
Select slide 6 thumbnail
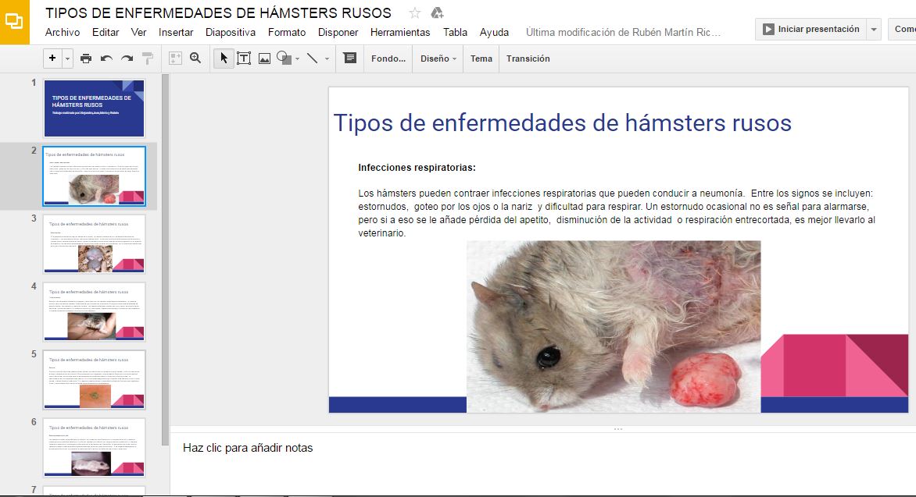(94, 447)
